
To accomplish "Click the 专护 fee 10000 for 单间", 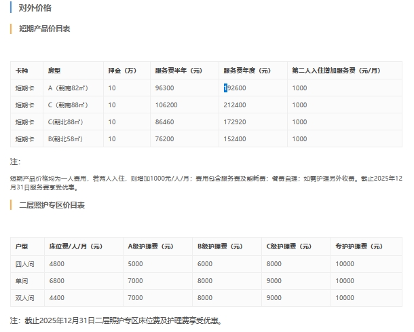I will coord(345,281).
